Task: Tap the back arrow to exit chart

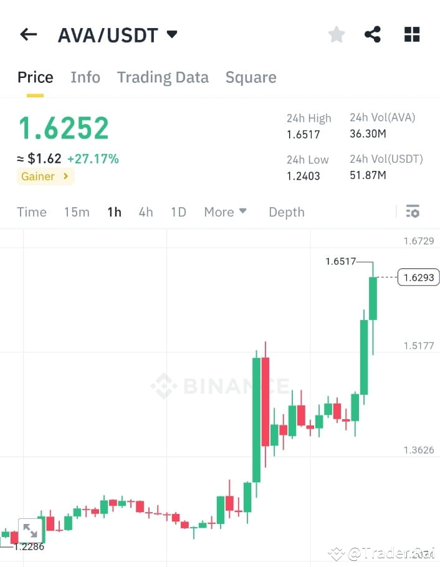Action: 28,34
